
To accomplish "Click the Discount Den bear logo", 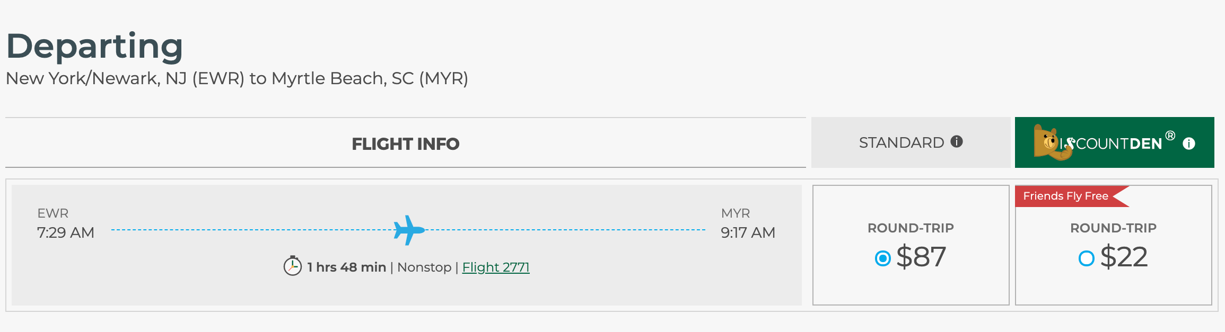I will 1051,142.
